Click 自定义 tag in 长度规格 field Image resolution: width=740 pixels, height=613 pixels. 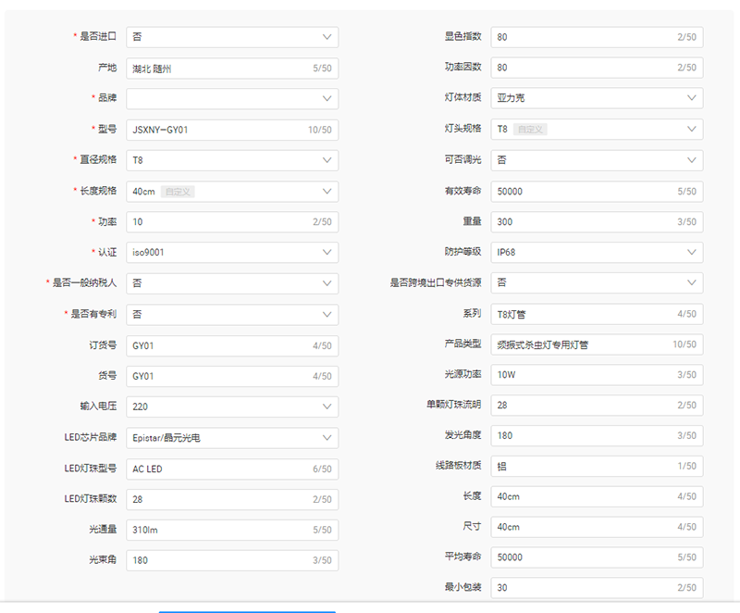(x=180, y=191)
